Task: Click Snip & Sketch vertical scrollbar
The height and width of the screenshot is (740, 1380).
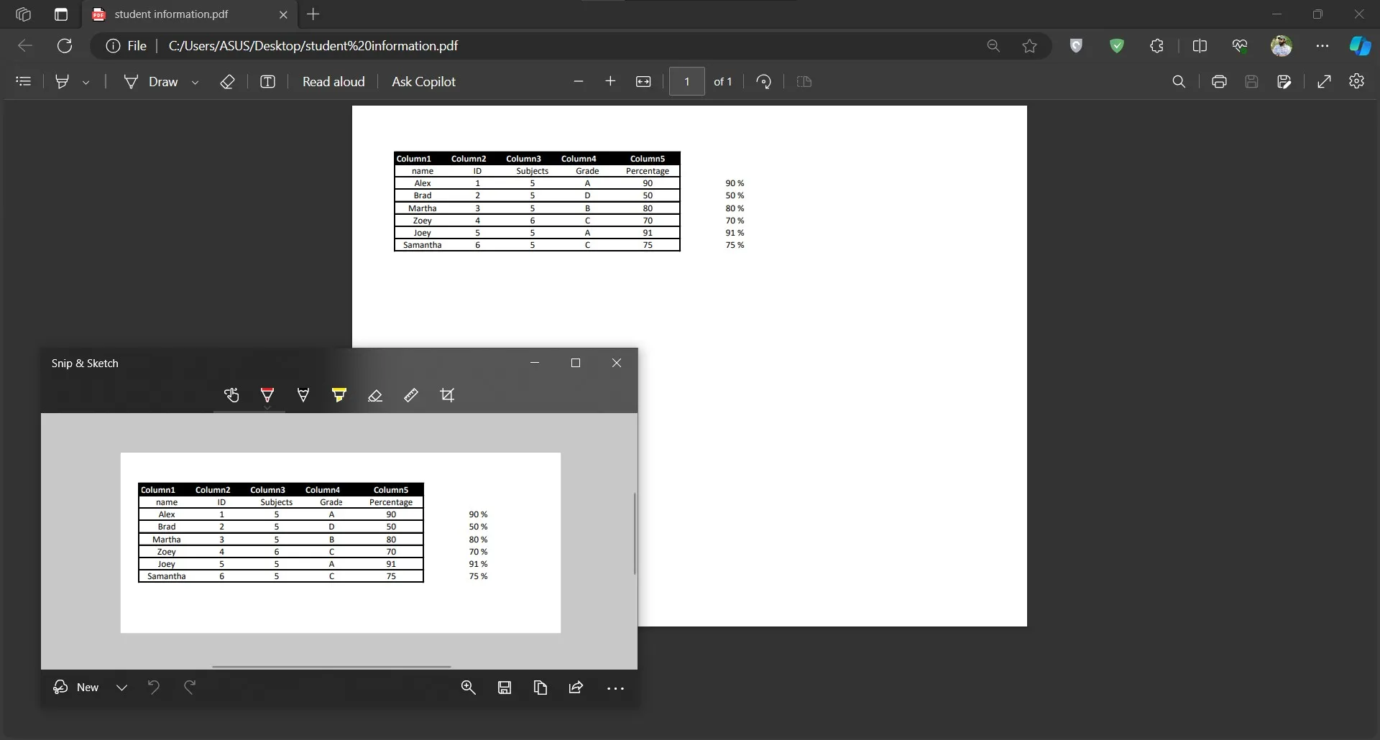Action: [x=635, y=533]
